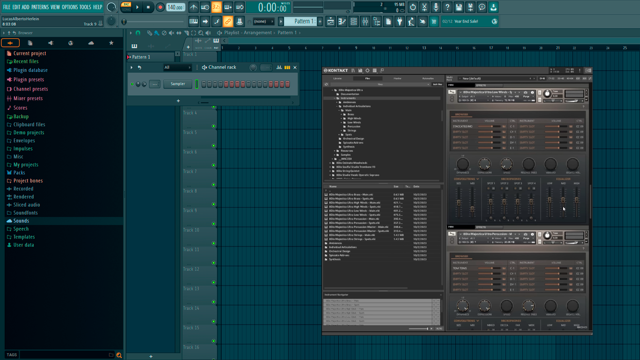Click the undo history icon in the top toolbar
The image size is (640, 360).
coord(413,7)
